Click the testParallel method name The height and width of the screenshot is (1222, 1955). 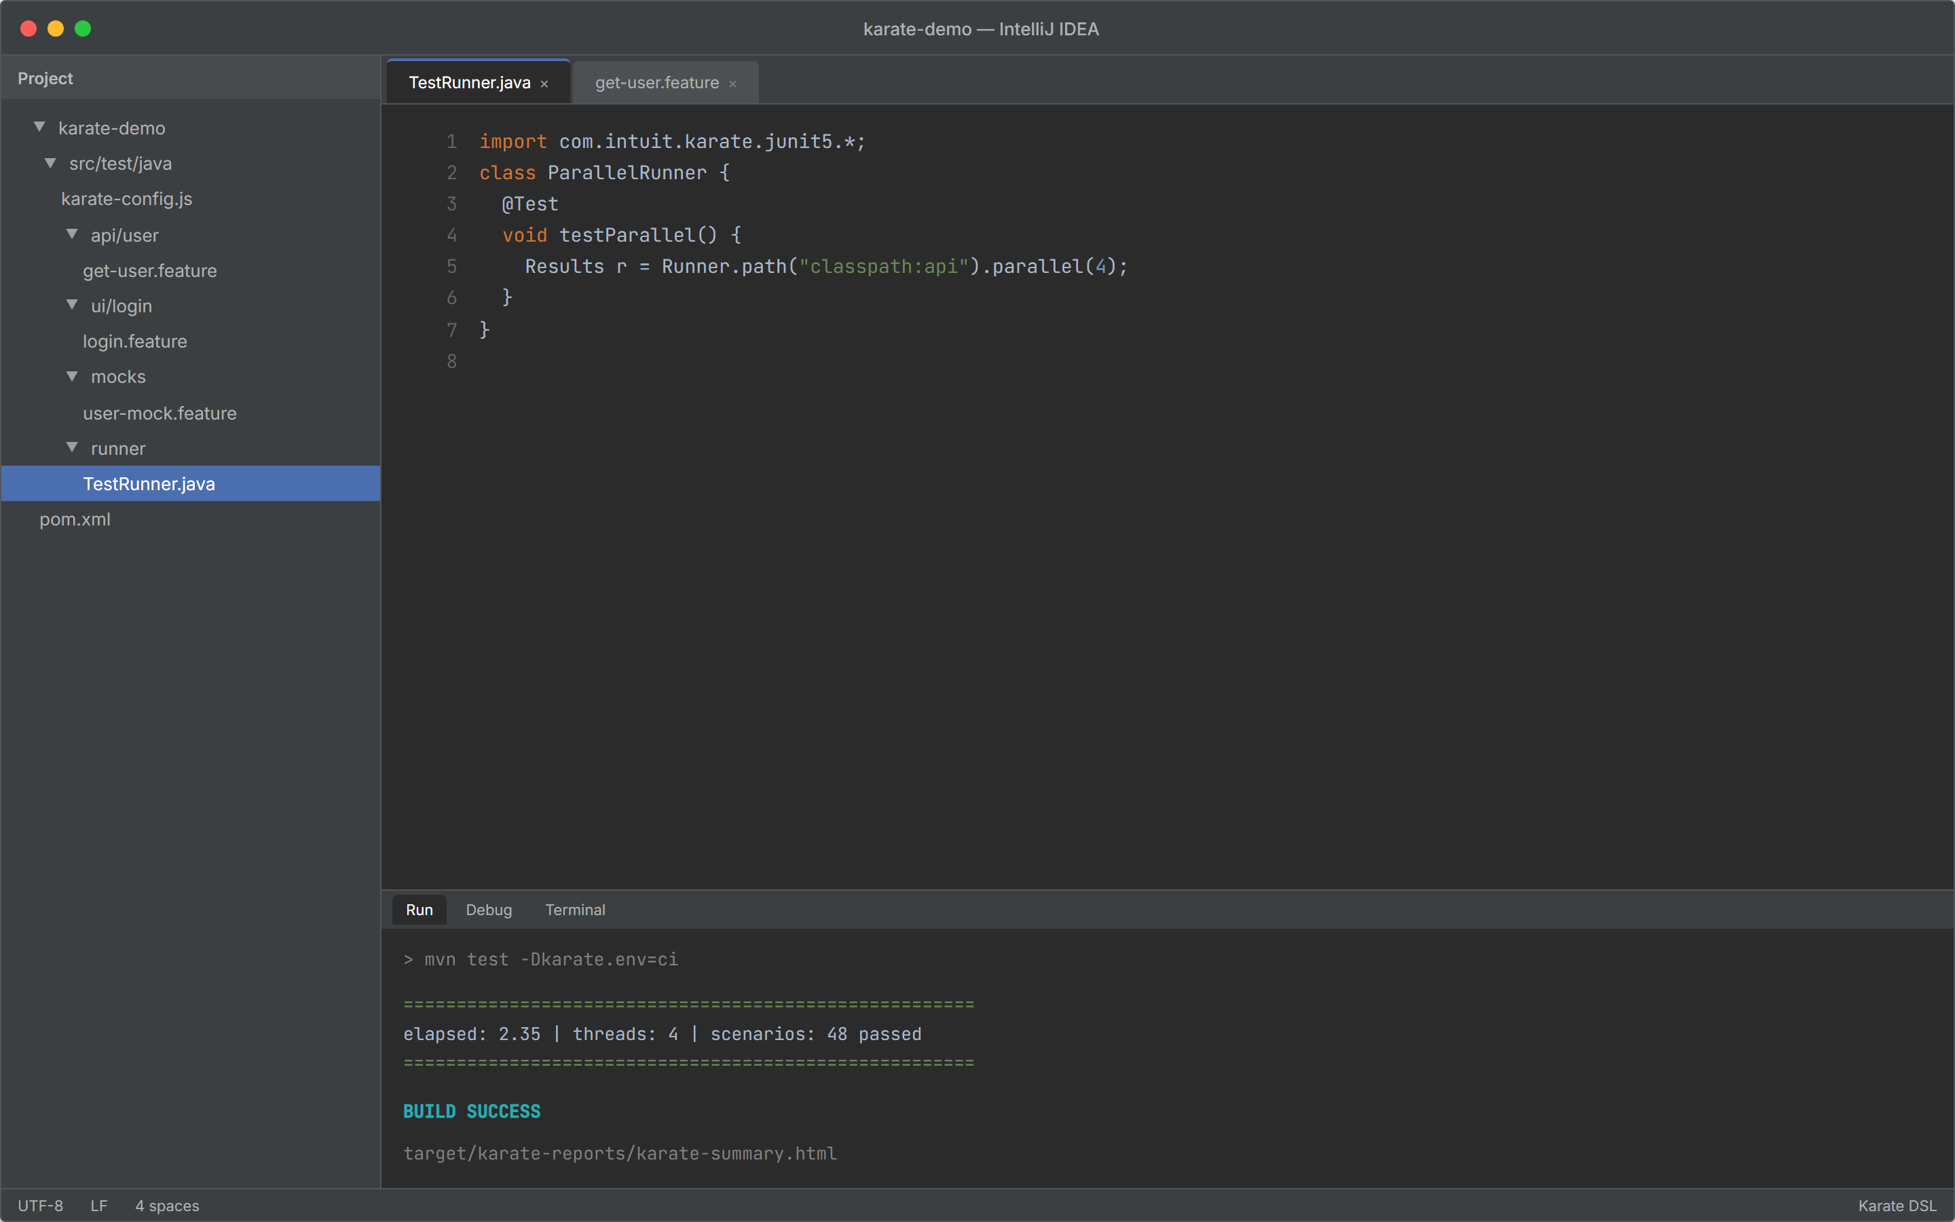tap(627, 235)
